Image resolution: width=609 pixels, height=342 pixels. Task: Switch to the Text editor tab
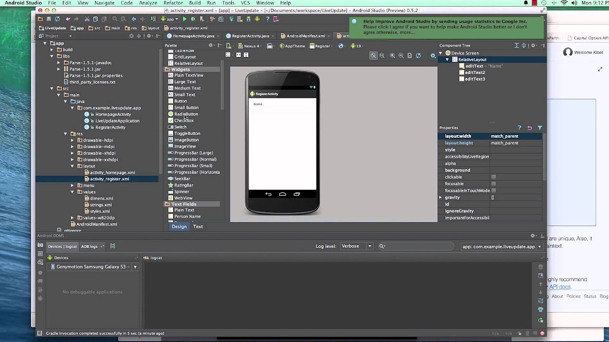click(198, 227)
